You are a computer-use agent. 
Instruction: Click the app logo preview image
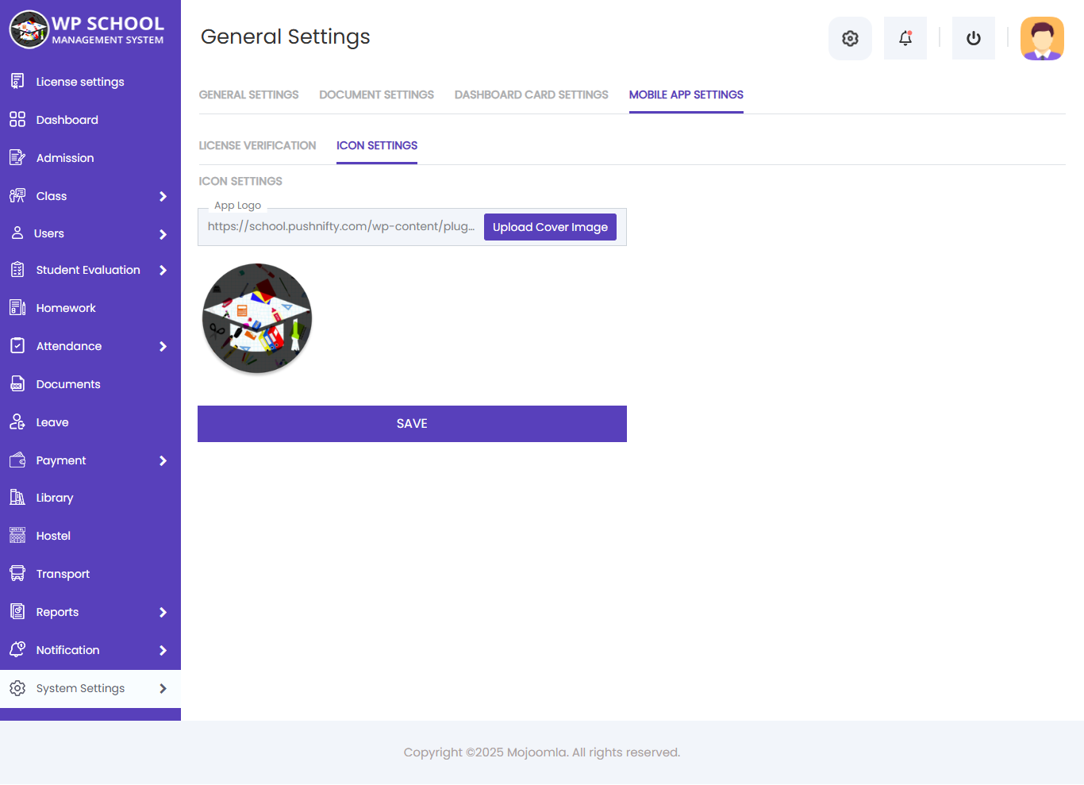[x=257, y=318]
